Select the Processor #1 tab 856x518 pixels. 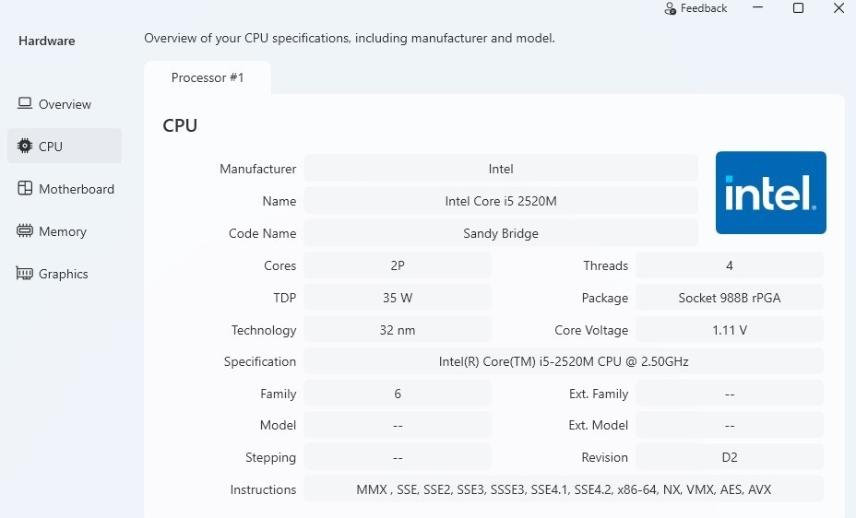point(208,77)
